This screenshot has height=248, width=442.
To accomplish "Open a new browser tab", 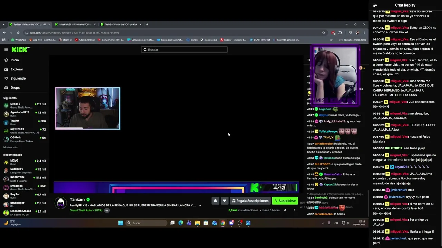I will [x=147, y=24].
